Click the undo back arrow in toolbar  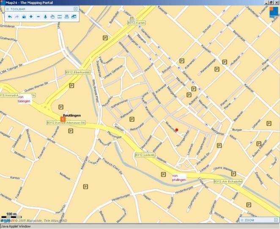(10, 17)
